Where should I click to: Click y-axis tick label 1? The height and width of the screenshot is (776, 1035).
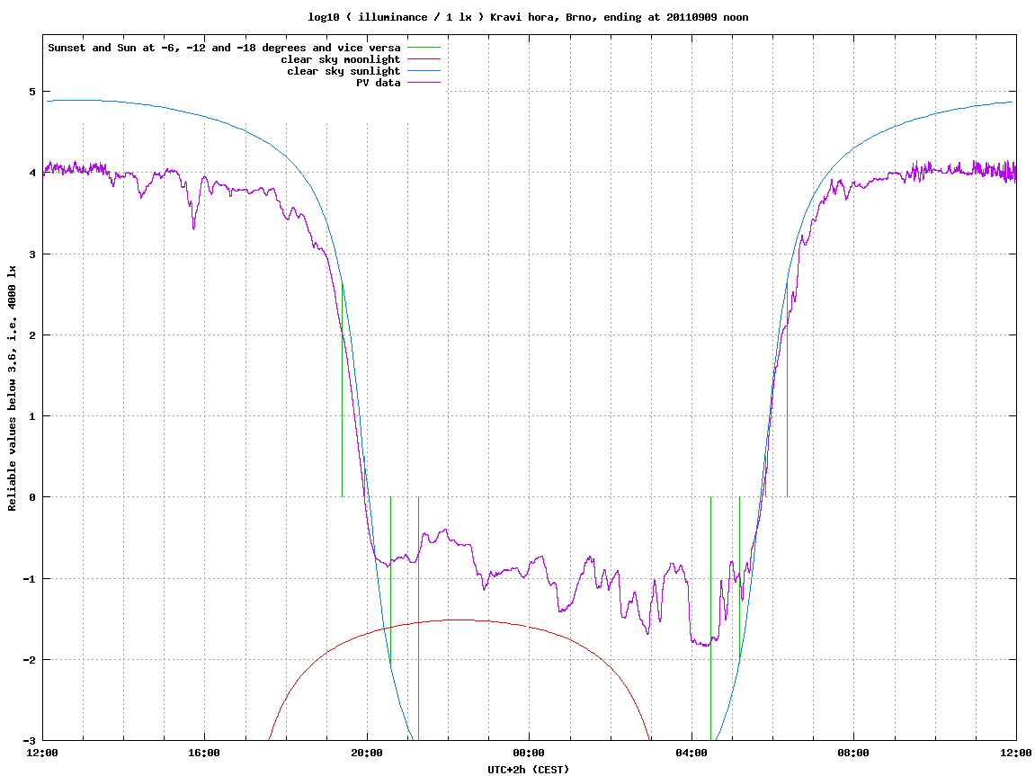pos(31,416)
